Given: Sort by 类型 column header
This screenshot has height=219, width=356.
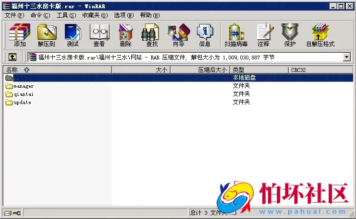Looking at the screenshot, I should tap(259, 70).
